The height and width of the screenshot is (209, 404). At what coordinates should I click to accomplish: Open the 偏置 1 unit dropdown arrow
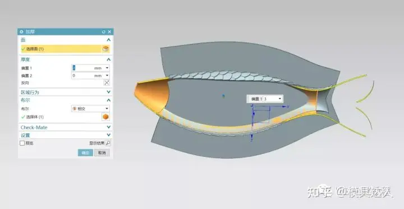107,68
